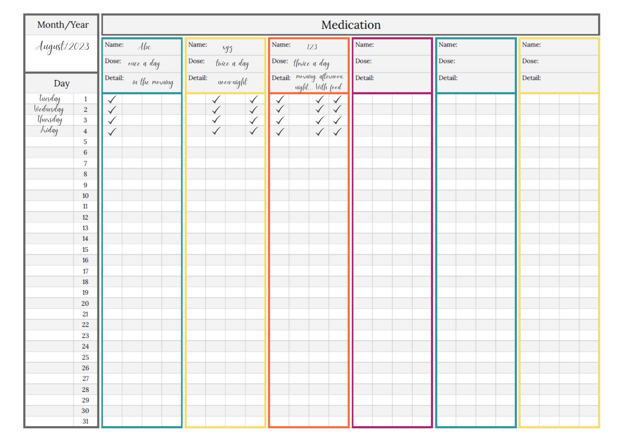This screenshot has width=624, height=441.
Task: Click the 'Month/Year' header label
Action: 62,25
